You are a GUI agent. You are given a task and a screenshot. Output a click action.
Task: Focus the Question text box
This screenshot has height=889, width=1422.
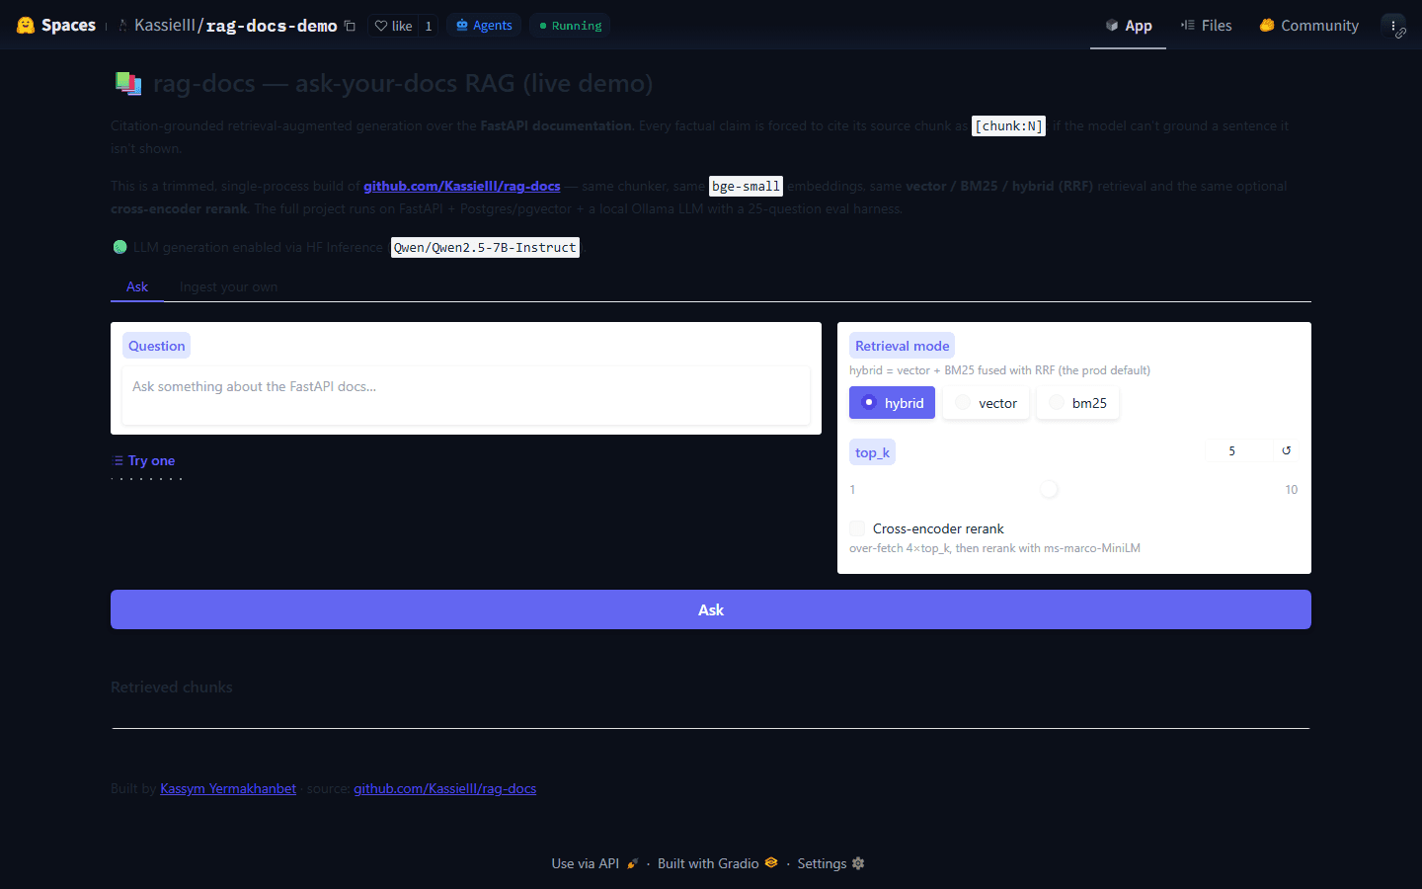click(x=466, y=395)
